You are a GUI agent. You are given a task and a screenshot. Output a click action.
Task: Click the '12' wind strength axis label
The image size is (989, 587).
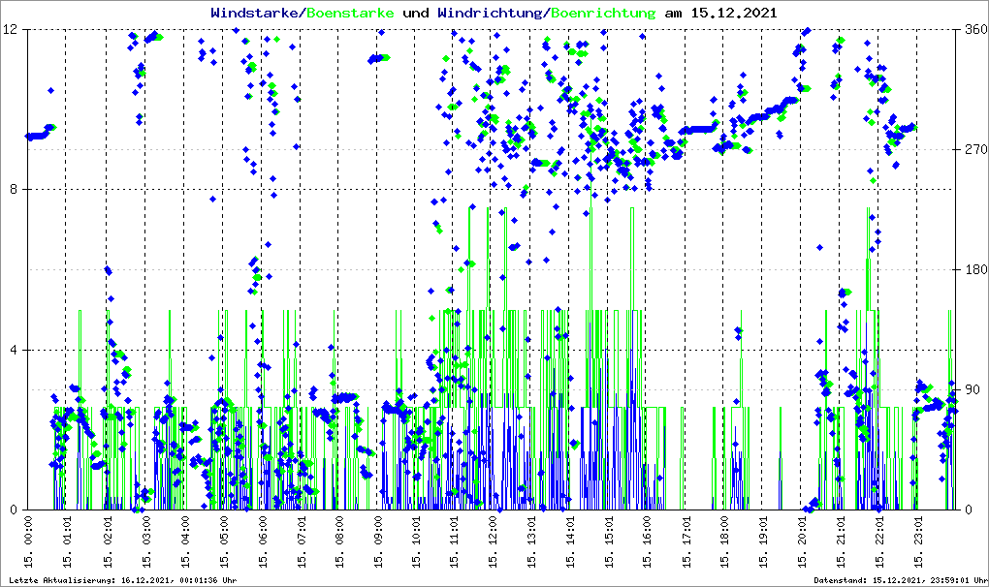point(12,30)
